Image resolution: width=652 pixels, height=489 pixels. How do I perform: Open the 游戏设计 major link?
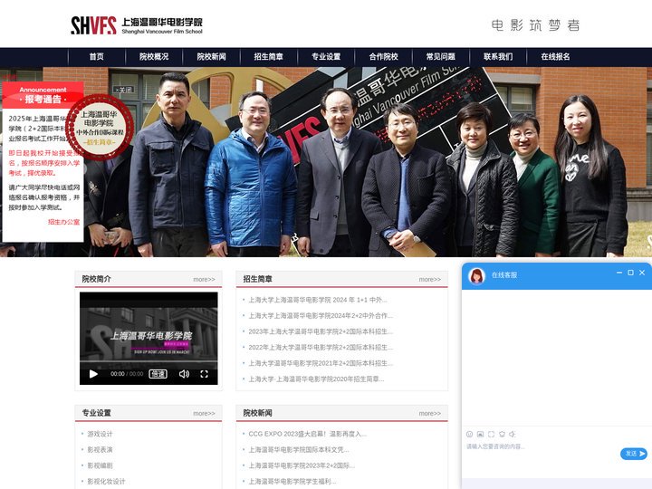[100, 434]
